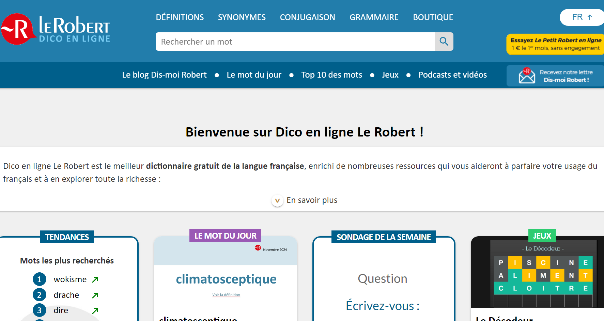Open the word drache
604x321 pixels.
click(x=66, y=295)
